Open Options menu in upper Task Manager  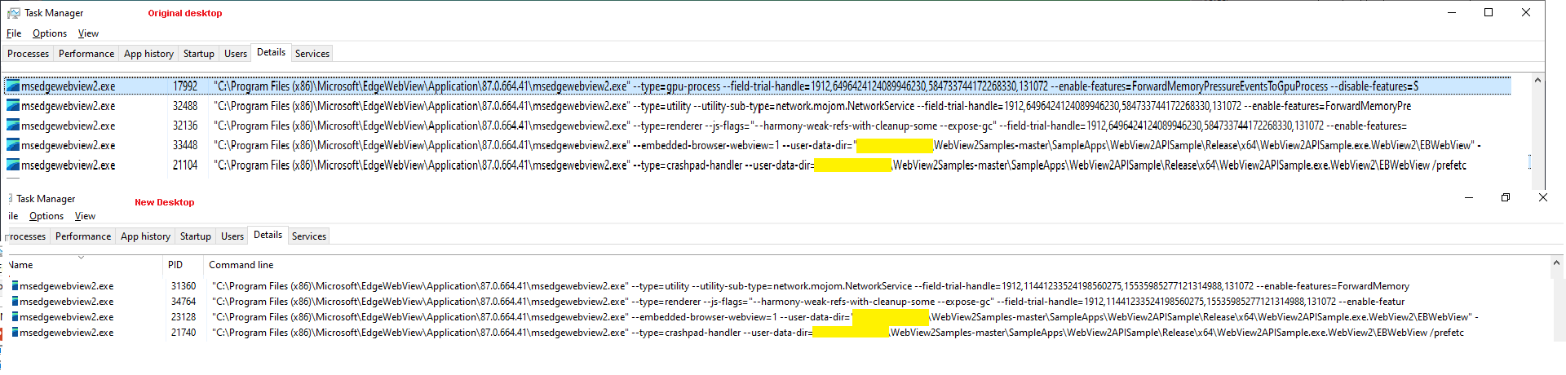(50, 33)
